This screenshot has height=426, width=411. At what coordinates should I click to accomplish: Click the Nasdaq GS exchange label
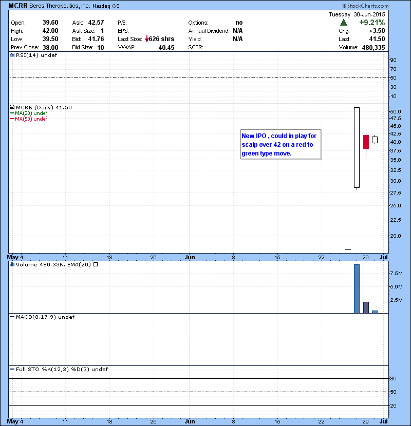coord(106,6)
